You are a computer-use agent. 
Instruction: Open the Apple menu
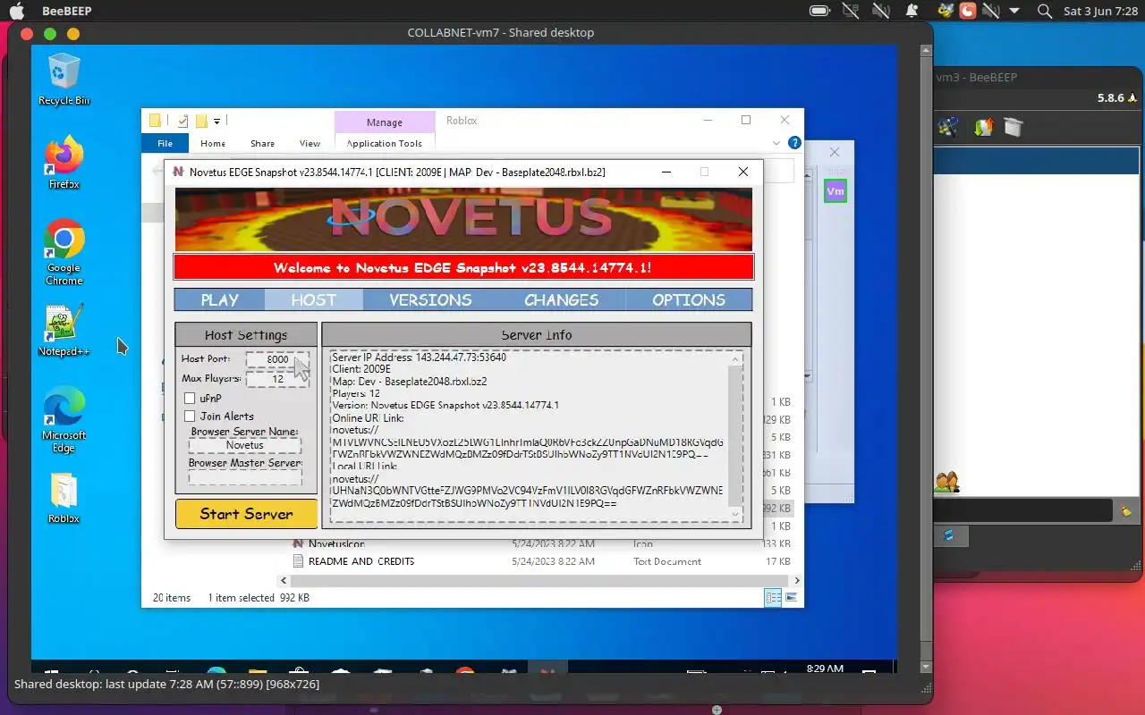17,12
